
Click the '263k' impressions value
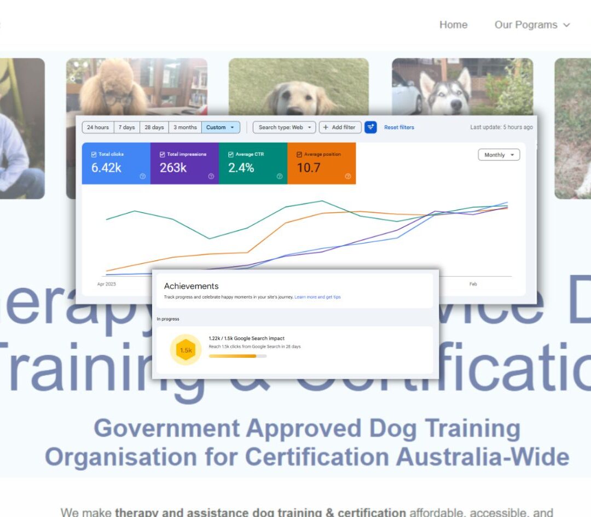[173, 168]
